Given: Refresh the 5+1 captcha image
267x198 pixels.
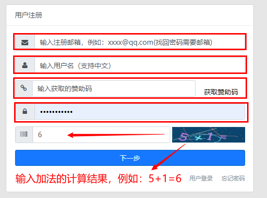Looking at the screenshot, I should coord(209,135).
